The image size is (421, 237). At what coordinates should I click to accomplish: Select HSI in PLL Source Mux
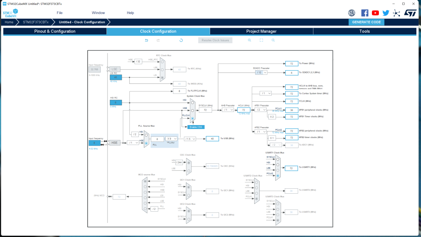[x=146, y=135]
